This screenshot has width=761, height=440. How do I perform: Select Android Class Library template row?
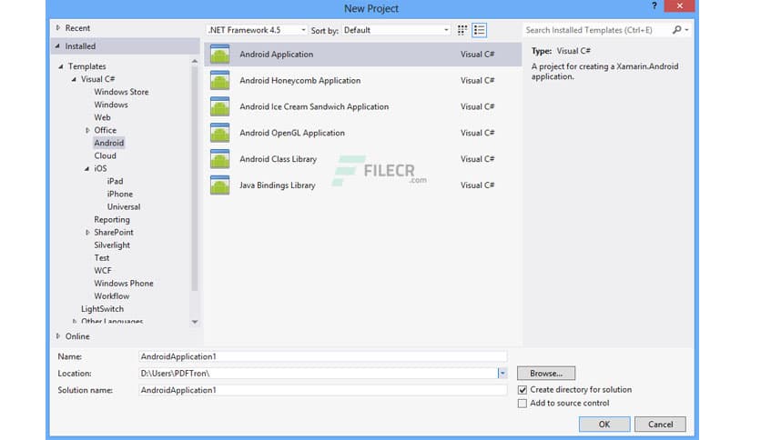point(362,159)
